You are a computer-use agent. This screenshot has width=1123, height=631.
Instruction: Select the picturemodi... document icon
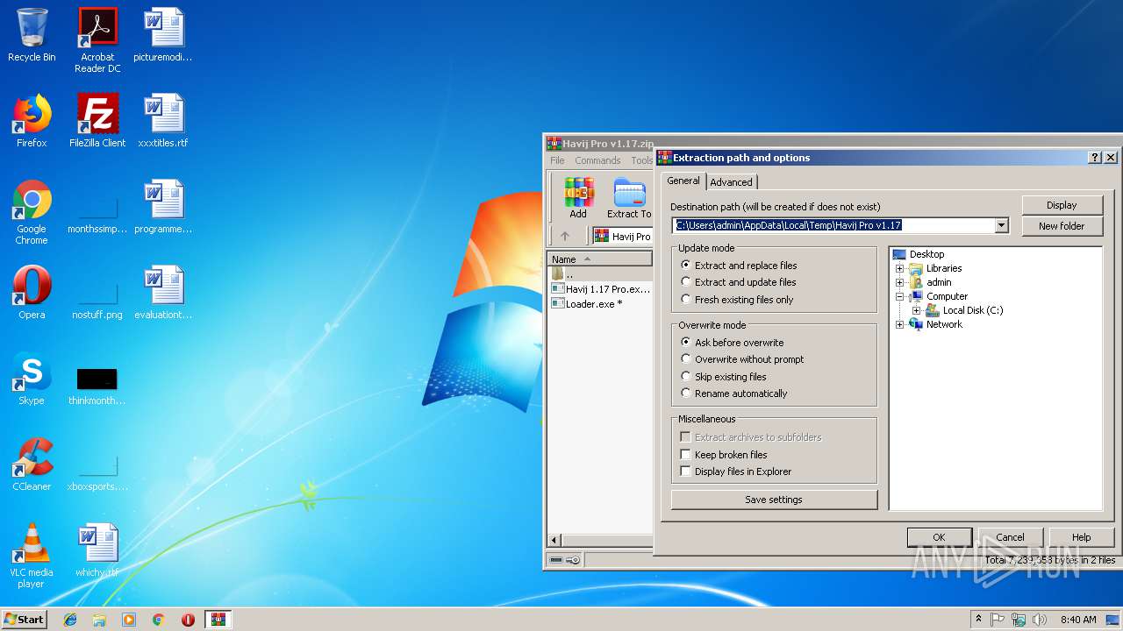click(x=163, y=35)
